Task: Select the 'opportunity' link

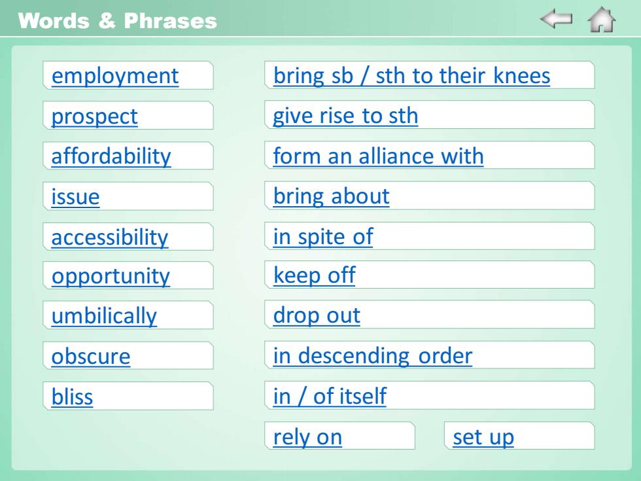Action: click(111, 276)
